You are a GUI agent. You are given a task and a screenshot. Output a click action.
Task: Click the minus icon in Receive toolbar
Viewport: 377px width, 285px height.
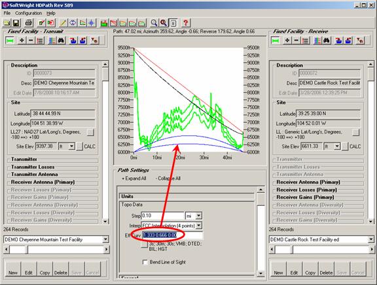pyautogui.click(x=296, y=41)
